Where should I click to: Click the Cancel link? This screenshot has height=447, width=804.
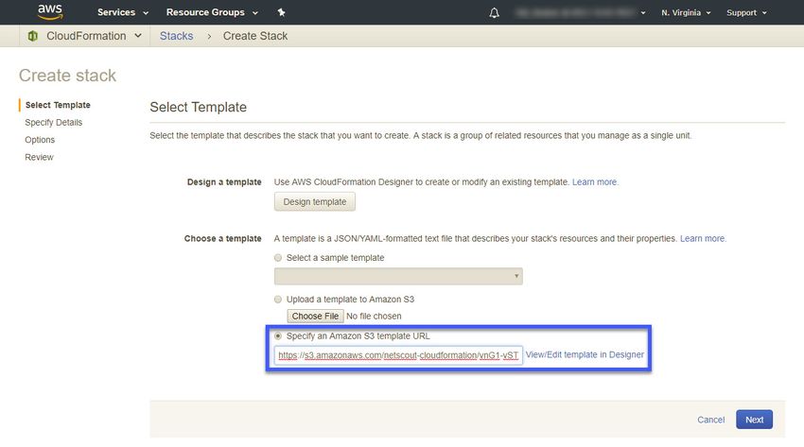pos(710,420)
